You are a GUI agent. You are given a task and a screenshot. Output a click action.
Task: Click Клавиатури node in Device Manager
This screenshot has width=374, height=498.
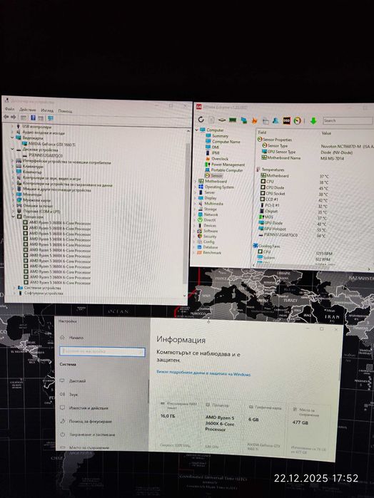pyautogui.click(x=29, y=166)
